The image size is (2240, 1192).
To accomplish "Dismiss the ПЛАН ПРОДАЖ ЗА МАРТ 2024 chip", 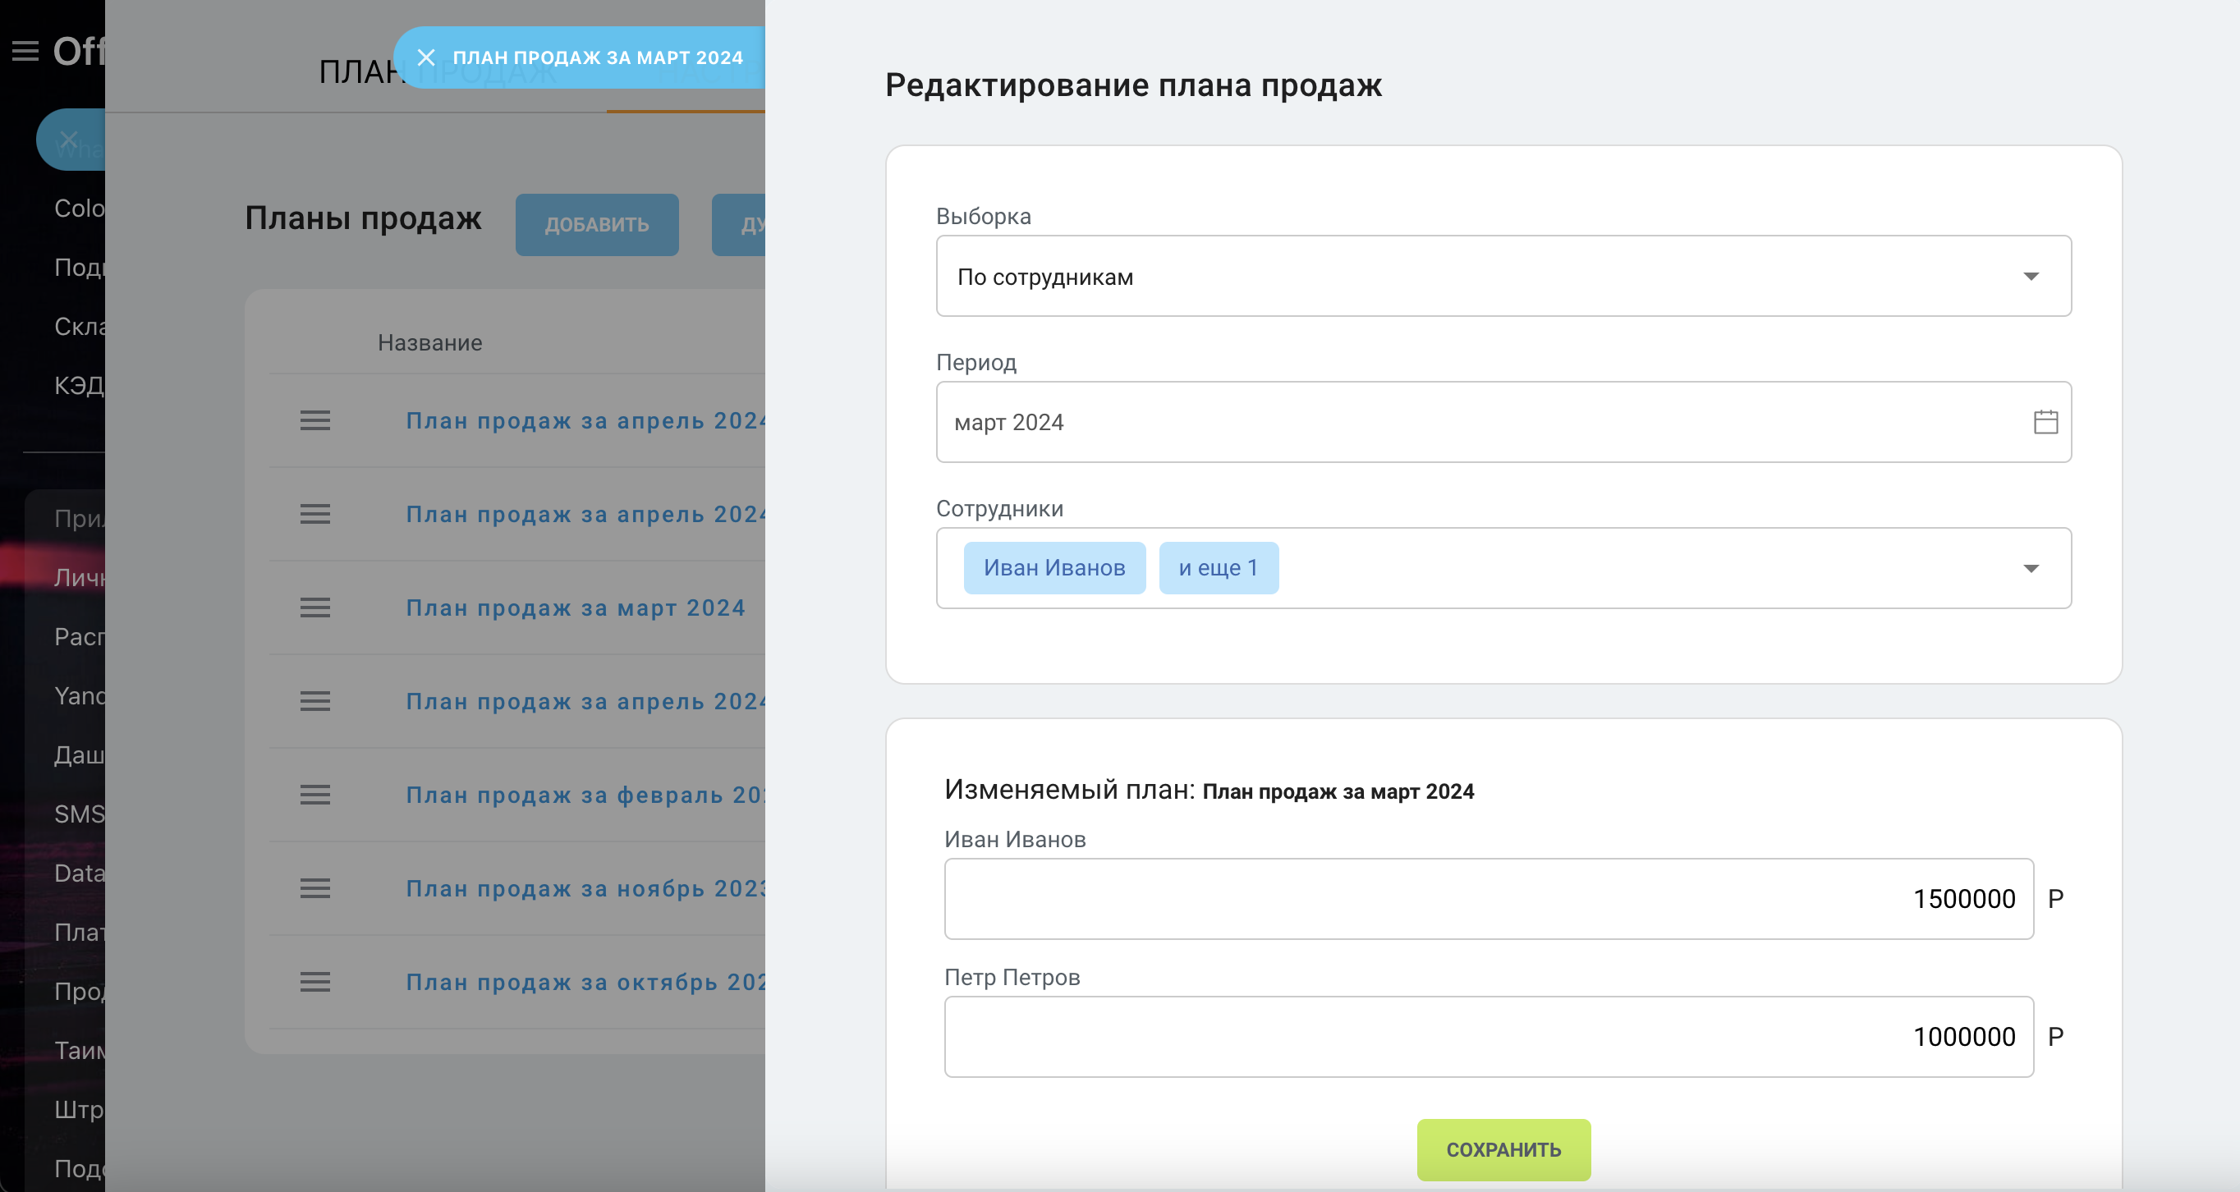I will 427,57.
